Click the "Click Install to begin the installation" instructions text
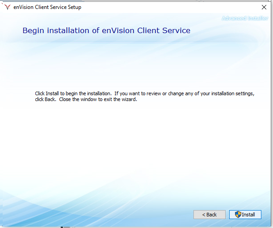 click(x=144, y=96)
